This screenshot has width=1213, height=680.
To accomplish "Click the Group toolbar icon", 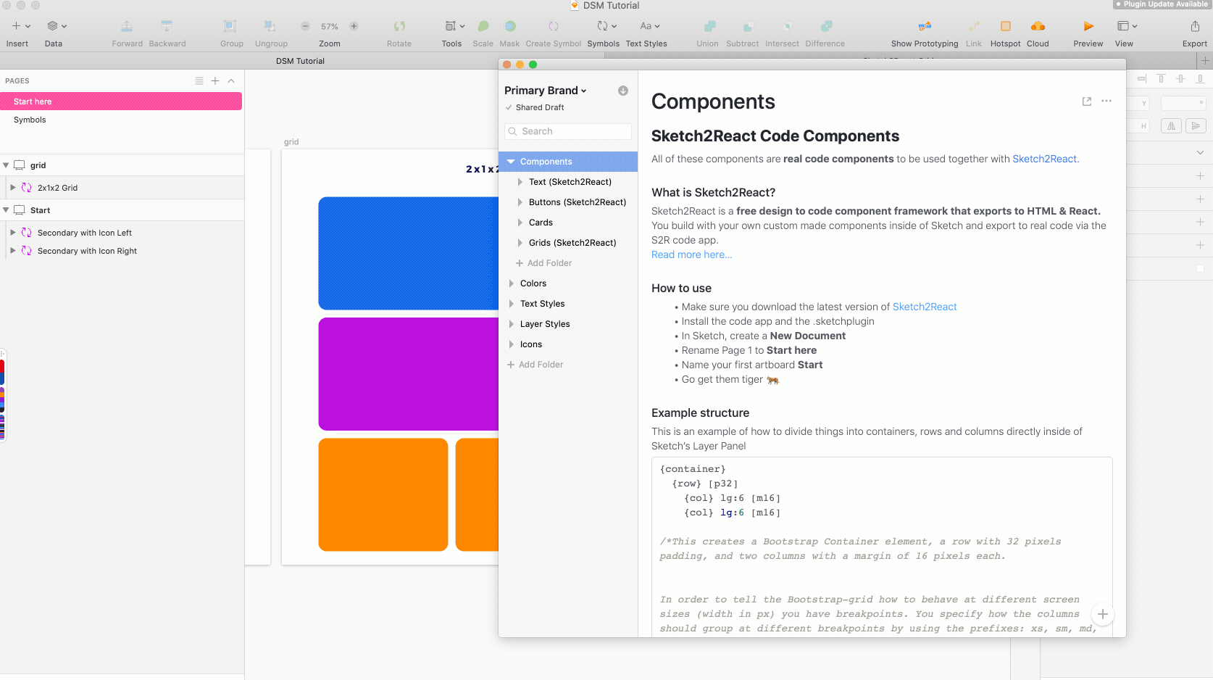I will pos(230,26).
